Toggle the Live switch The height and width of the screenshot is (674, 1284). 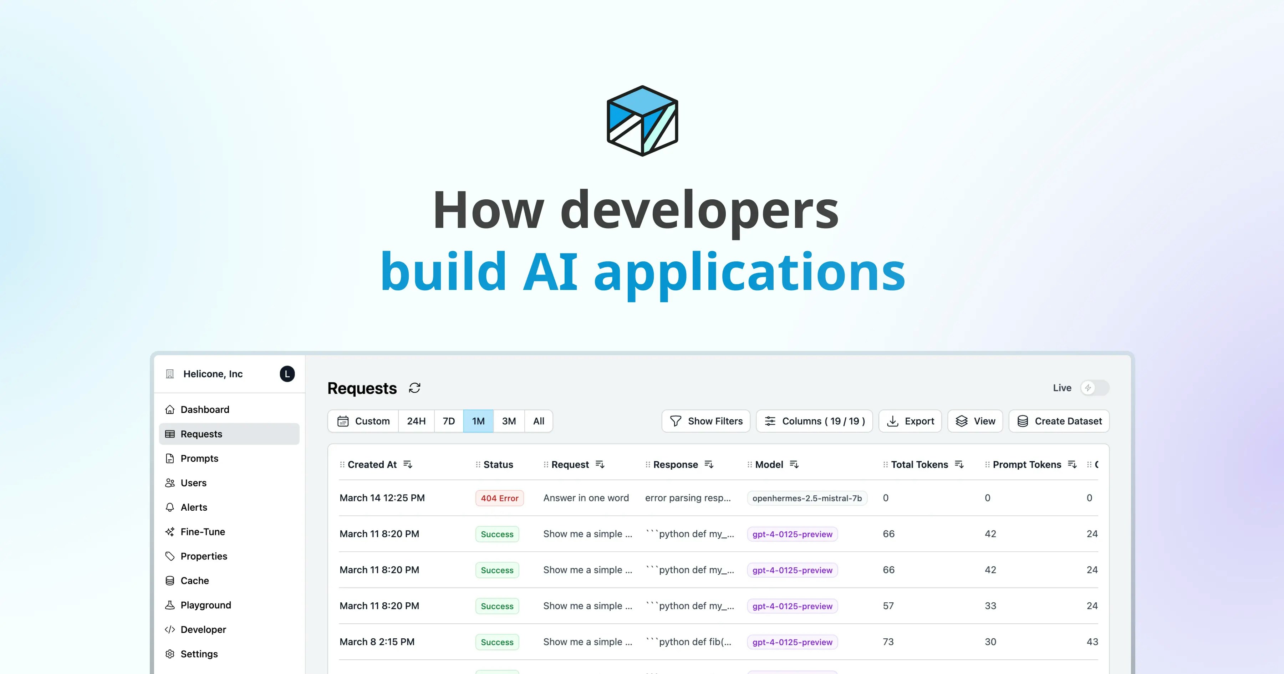(x=1095, y=388)
